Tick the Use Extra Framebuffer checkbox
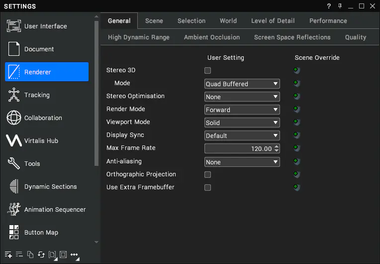The width and height of the screenshot is (380, 264). [x=208, y=188]
